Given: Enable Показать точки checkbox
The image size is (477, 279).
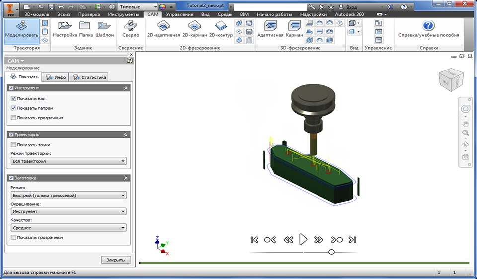Looking at the screenshot, I should (x=13, y=145).
